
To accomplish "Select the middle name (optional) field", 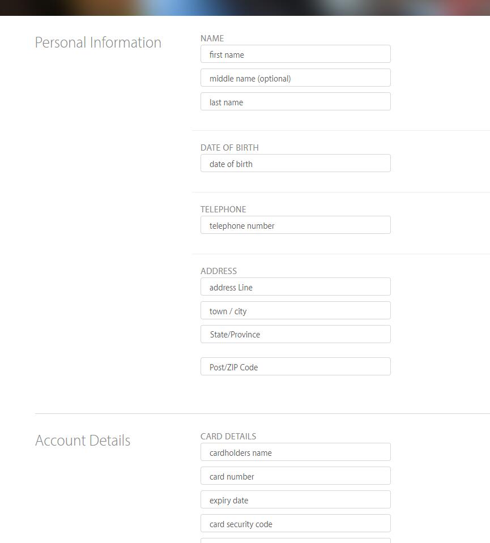I will (x=295, y=78).
